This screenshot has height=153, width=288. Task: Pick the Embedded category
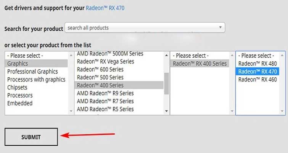pos(20,103)
